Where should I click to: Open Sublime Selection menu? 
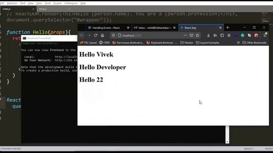[x=12, y=3]
